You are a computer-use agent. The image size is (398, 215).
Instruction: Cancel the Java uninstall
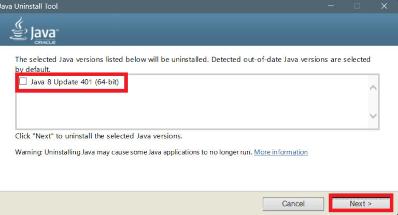click(x=293, y=204)
